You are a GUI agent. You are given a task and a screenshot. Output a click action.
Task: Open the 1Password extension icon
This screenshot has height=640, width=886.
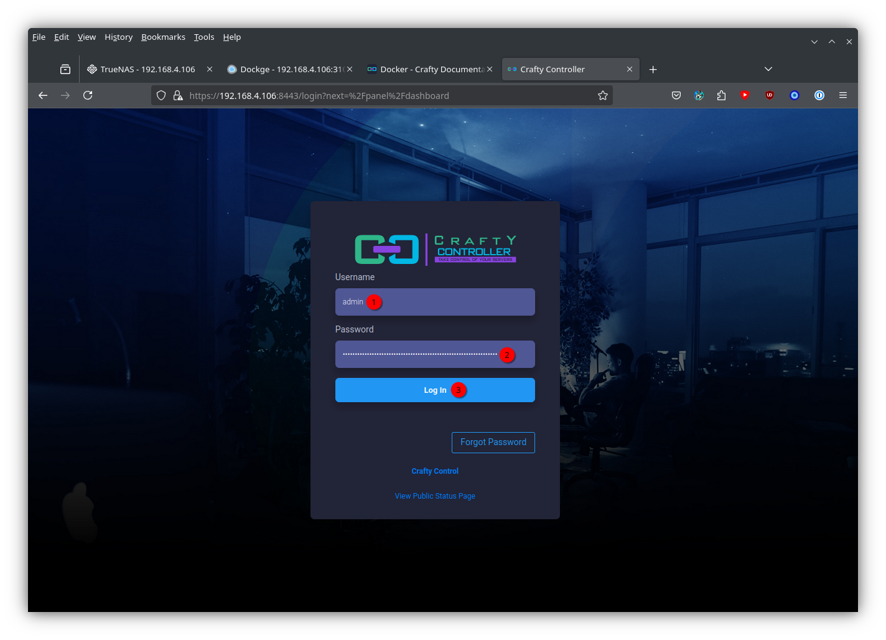pos(819,95)
